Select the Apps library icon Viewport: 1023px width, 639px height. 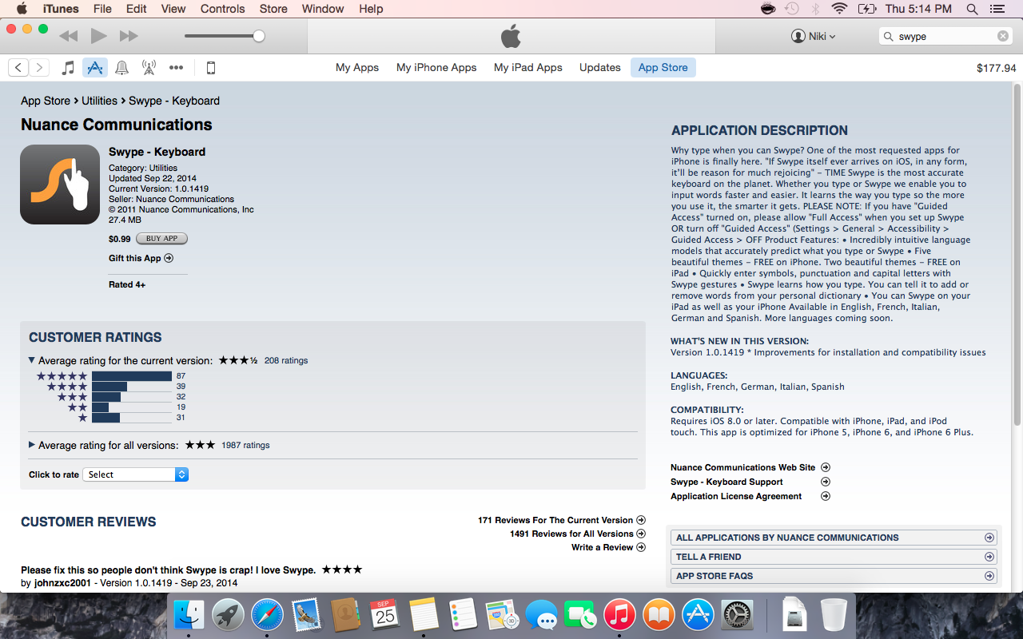95,68
